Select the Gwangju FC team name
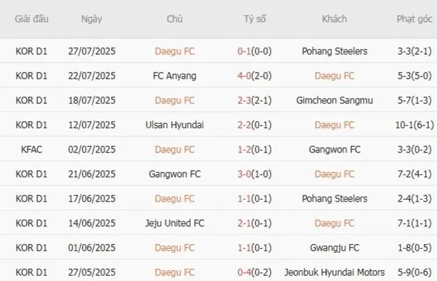This screenshot has width=437, height=281. pyautogui.click(x=334, y=248)
